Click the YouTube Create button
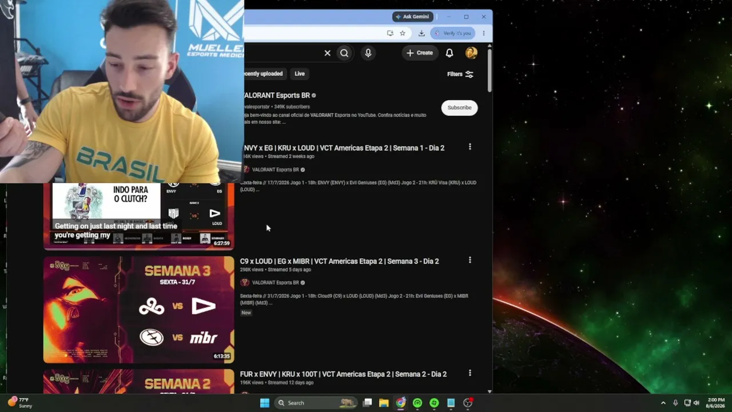 pos(420,53)
